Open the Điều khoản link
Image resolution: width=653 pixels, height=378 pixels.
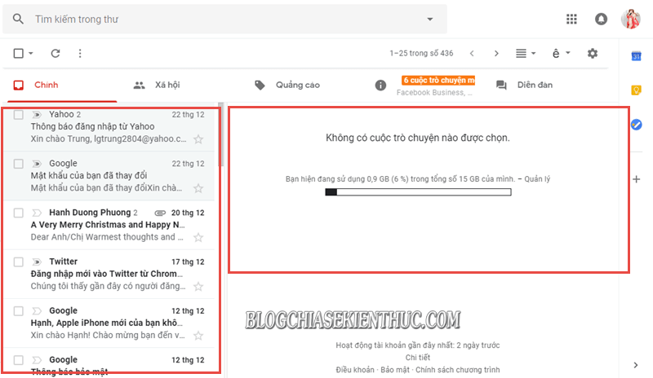coord(355,370)
